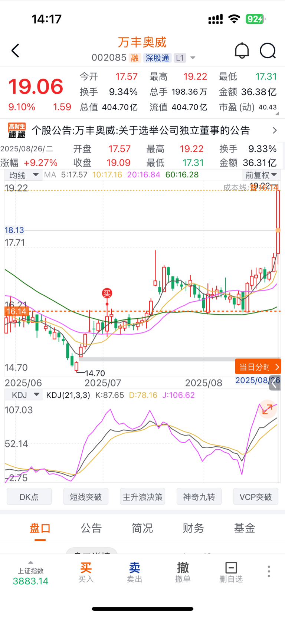The width and height of the screenshot is (285, 617).
Task: Select the 主升浪决策 indicator button
Action: click(x=142, y=497)
